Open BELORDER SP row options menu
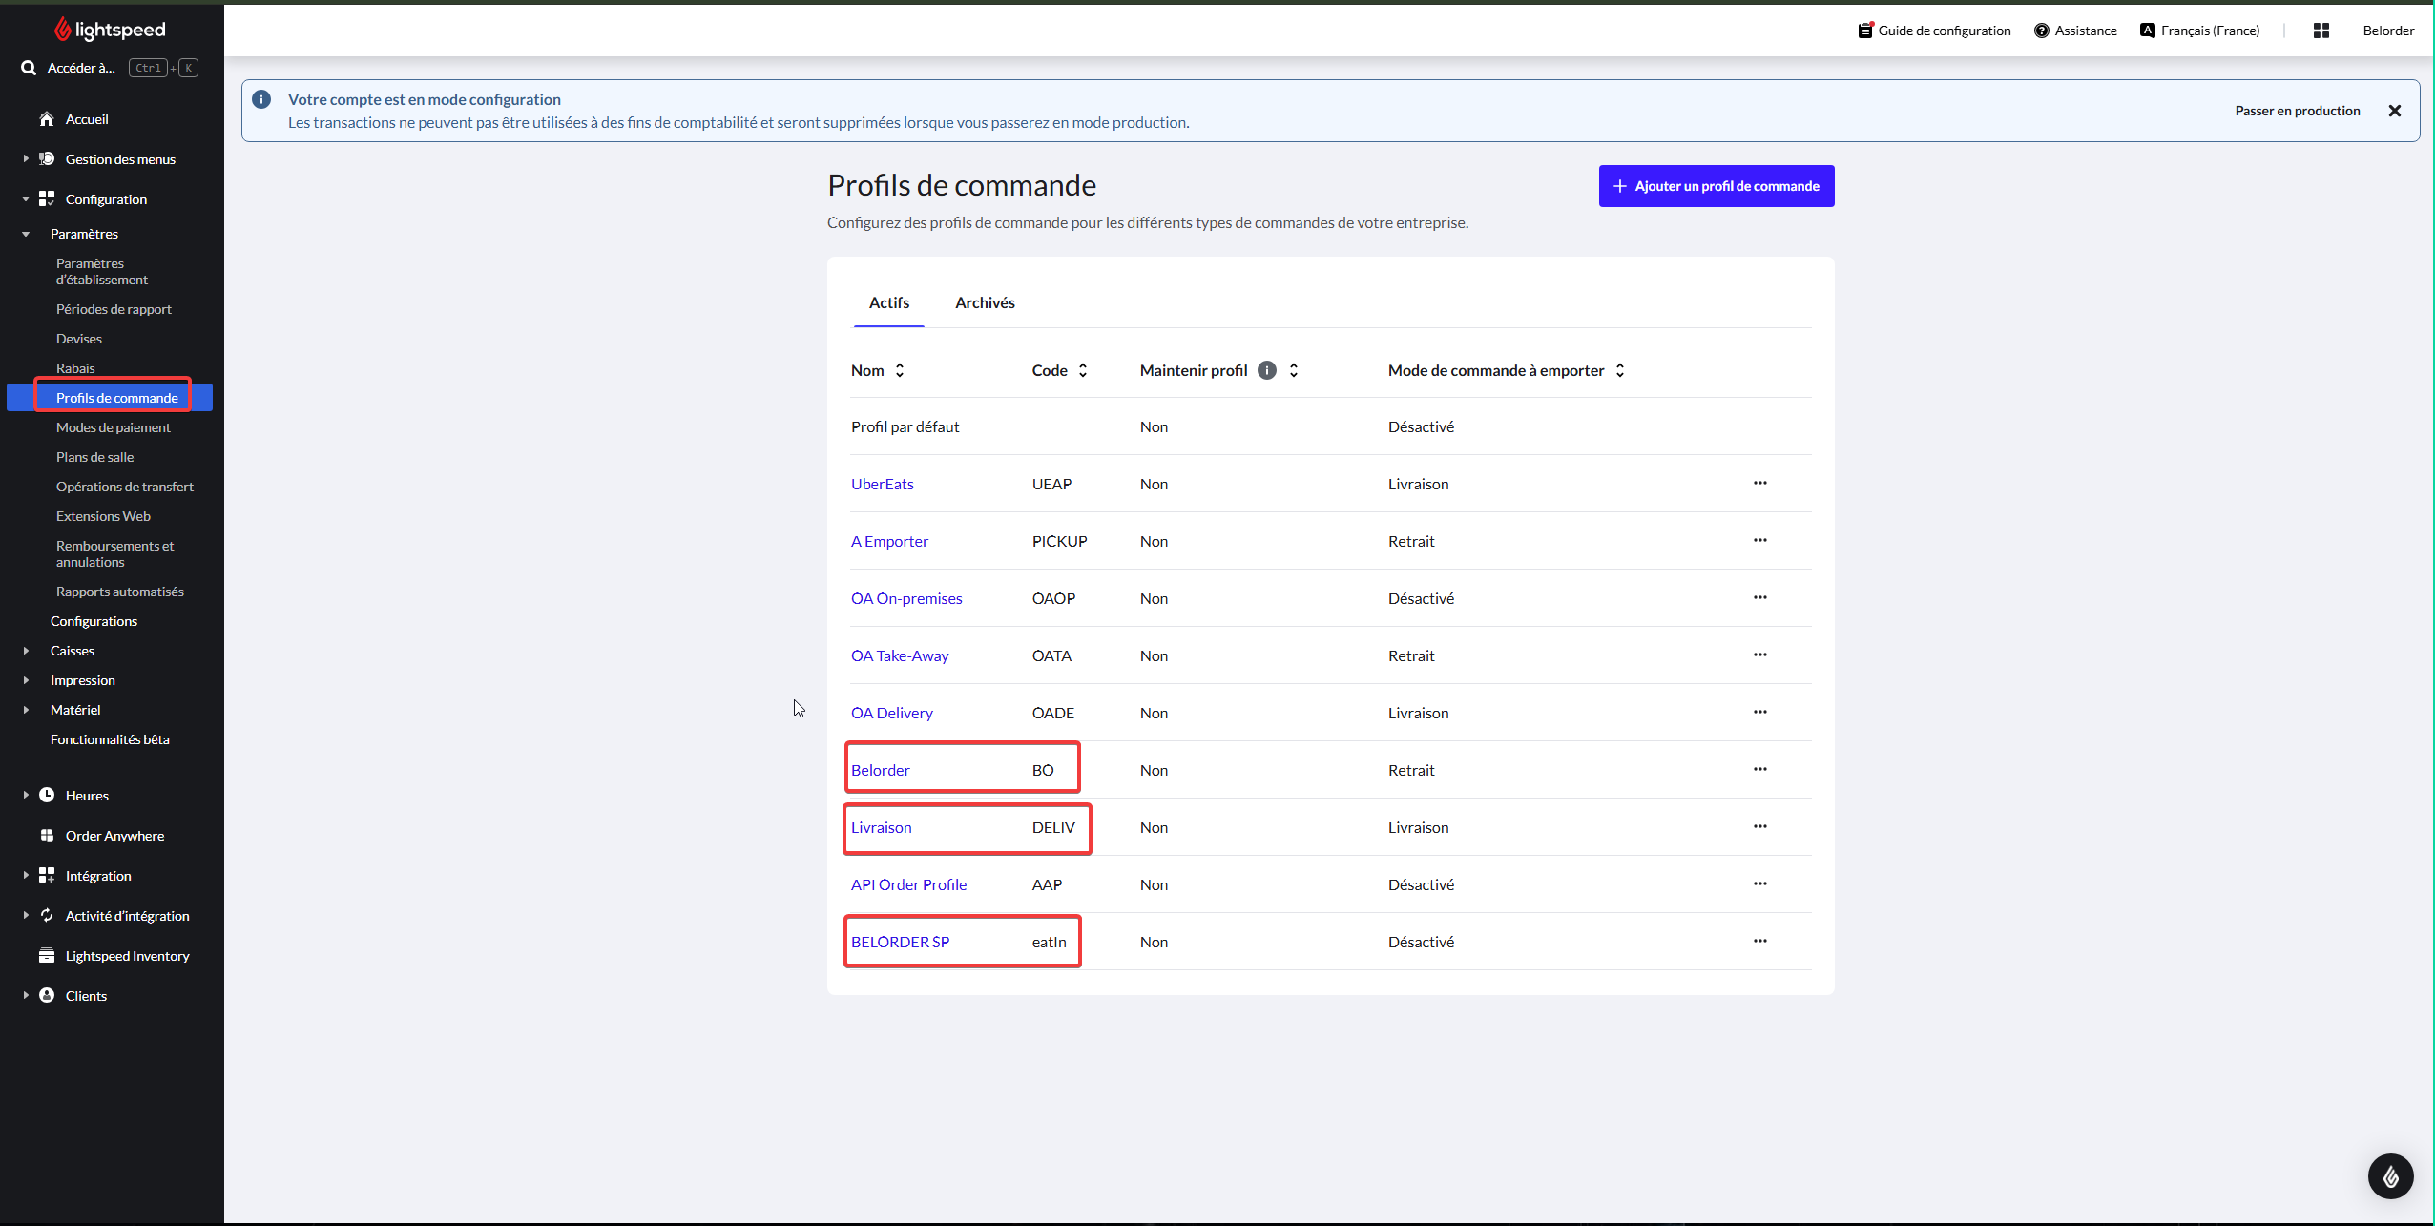The height and width of the screenshot is (1226, 2435). pyautogui.click(x=1760, y=941)
